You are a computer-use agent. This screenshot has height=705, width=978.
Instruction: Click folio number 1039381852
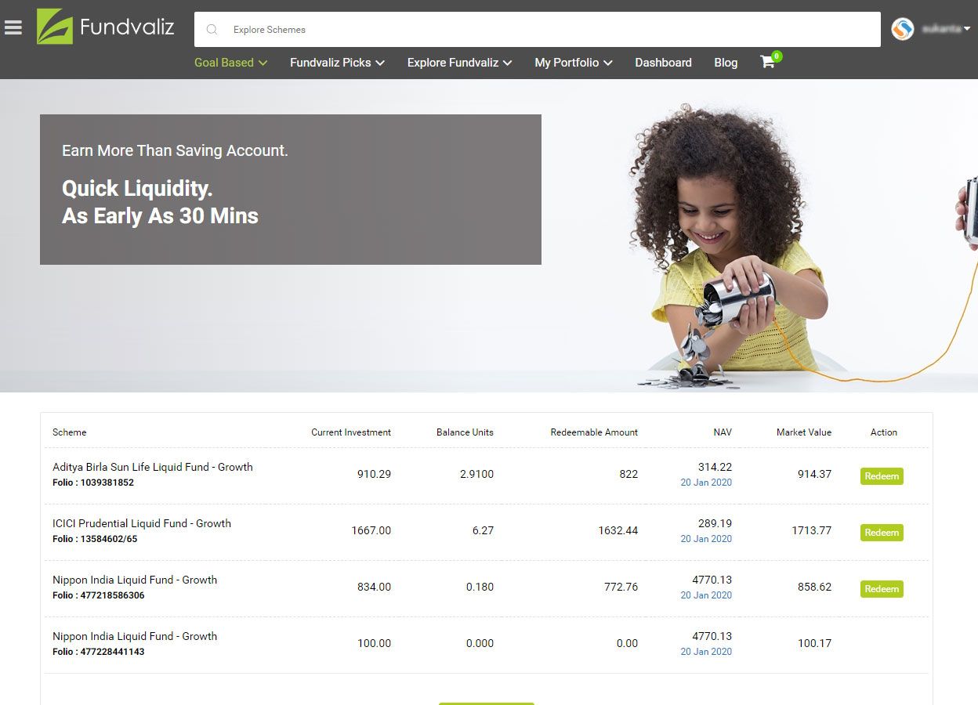tap(107, 483)
